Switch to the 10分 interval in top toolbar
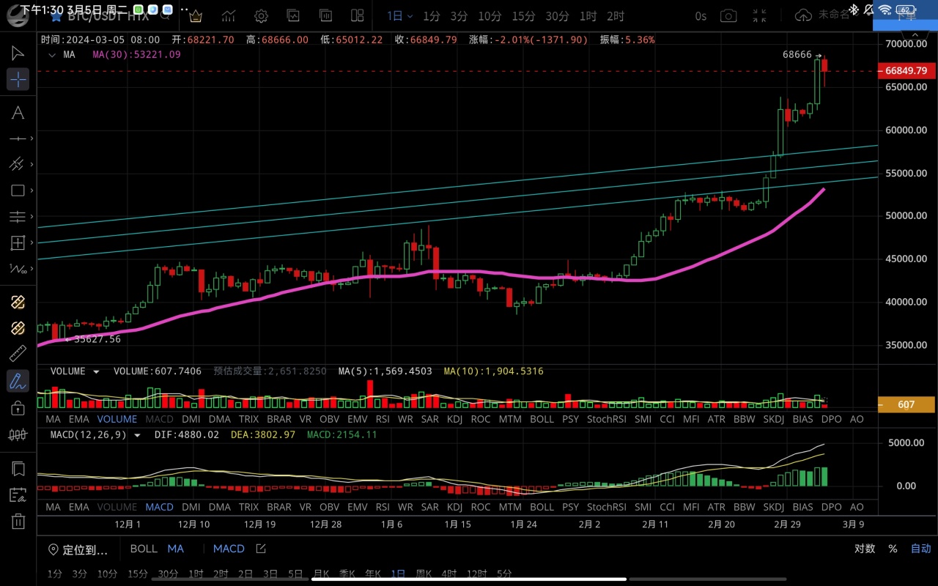 [490, 16]
